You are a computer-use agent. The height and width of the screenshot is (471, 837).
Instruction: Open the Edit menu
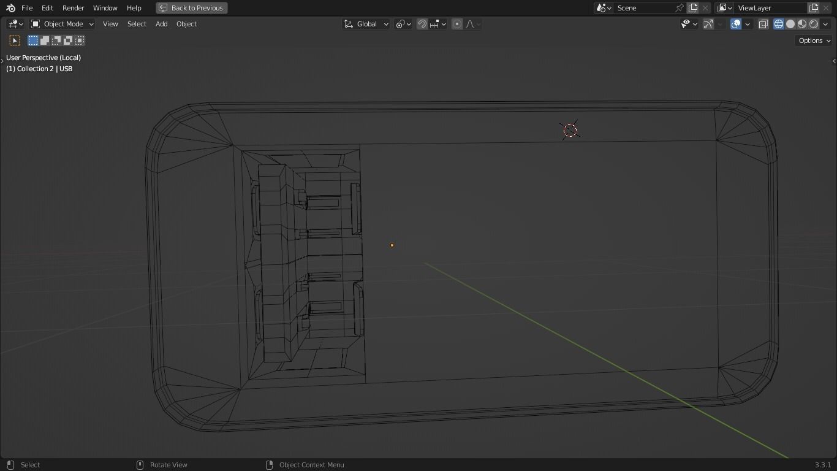pyautogui.click(x=47, y=8)
